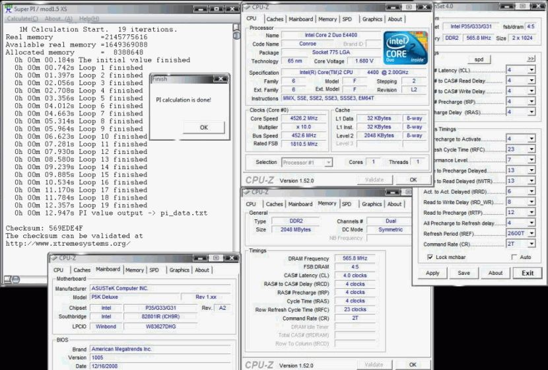Viewport: 548px width, 370px height.
Task: Click the Checksum 569EDE4F line
Action: [44, 228]
